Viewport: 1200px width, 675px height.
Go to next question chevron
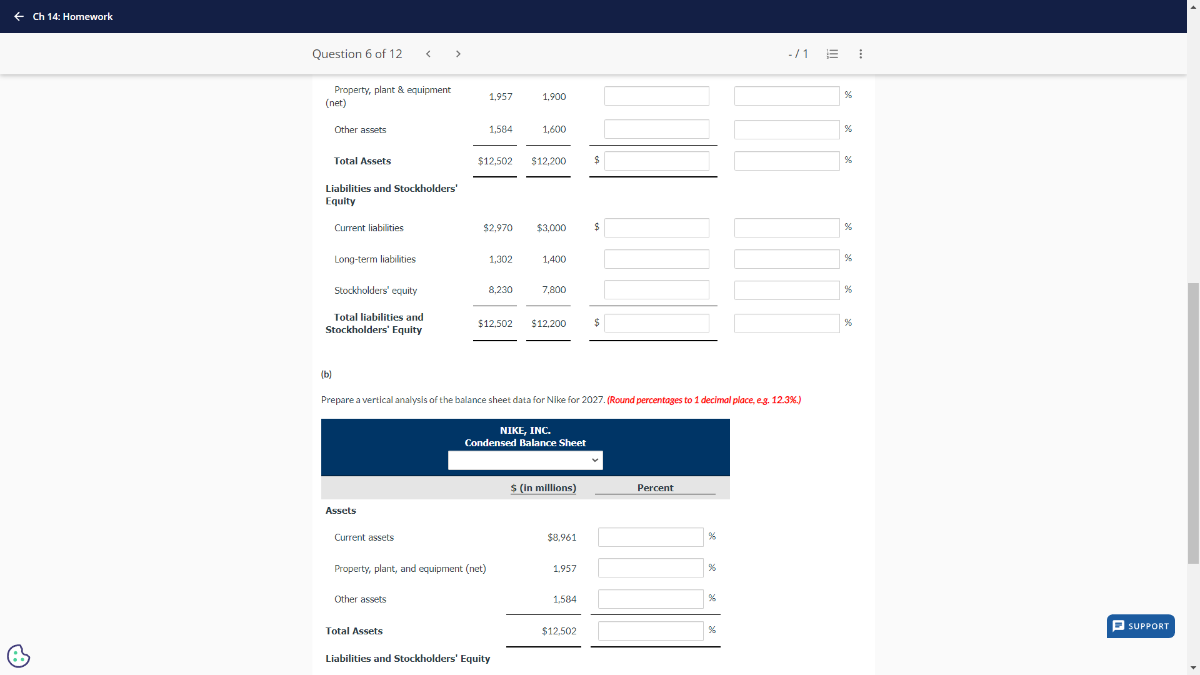(x=458, y=54)
